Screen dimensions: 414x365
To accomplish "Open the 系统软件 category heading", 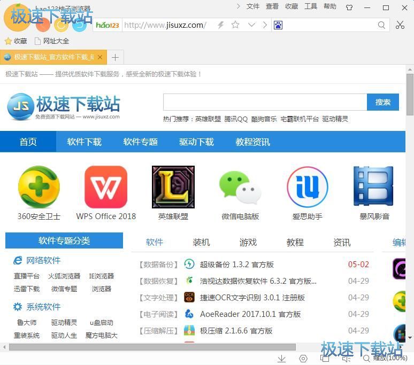I will pos(37,307).
